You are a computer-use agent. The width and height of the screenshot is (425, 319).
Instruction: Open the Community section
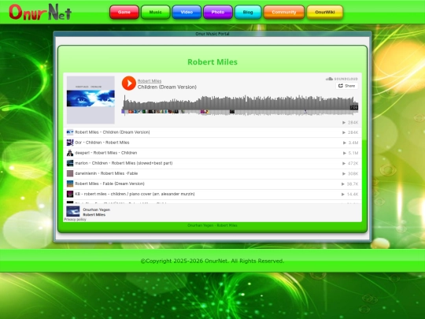(284, 12)
